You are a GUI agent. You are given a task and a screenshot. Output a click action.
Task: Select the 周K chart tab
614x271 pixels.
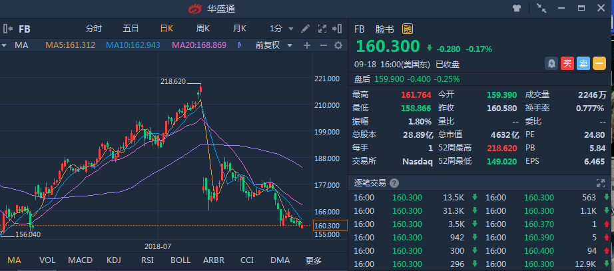pyautogui.click(x=203, y=29)
